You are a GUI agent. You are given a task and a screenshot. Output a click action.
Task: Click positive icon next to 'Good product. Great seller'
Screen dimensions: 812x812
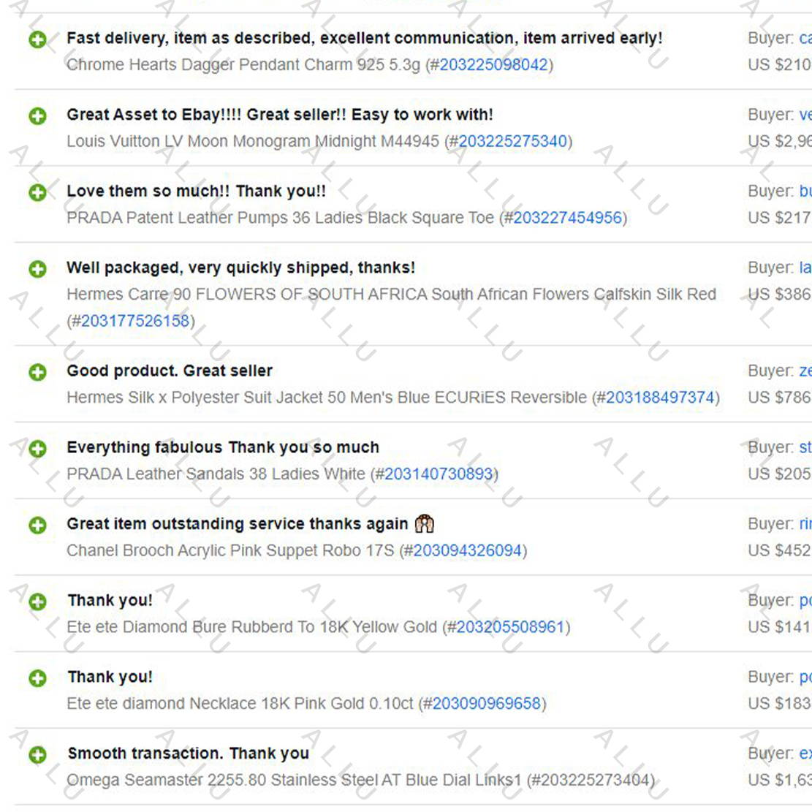(x=37, y=372)
